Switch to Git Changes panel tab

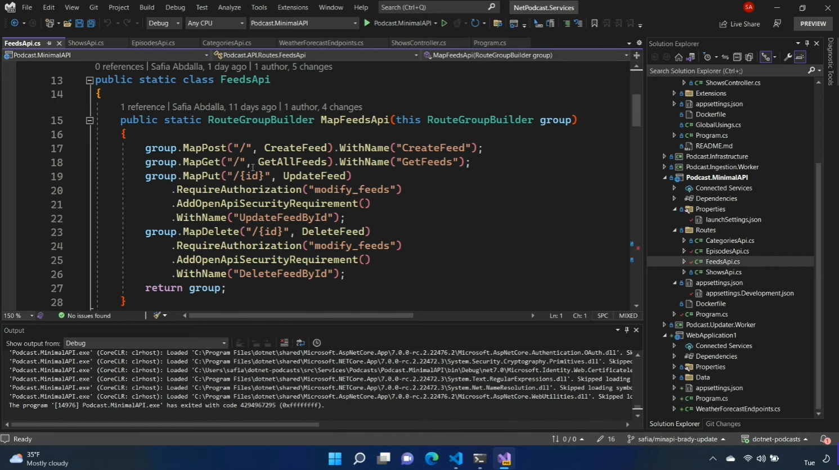pos(723,424)
